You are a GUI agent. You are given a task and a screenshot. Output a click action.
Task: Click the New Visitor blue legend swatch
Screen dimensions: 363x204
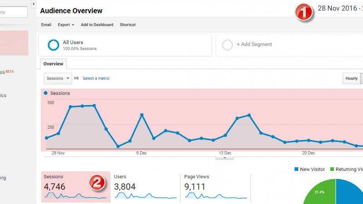click(296, 169)
